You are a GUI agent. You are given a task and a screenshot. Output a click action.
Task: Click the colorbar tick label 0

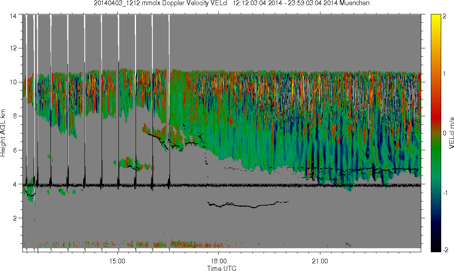(x=445, y=133)
